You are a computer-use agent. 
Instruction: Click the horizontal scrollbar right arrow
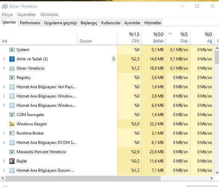coord(212,178)
